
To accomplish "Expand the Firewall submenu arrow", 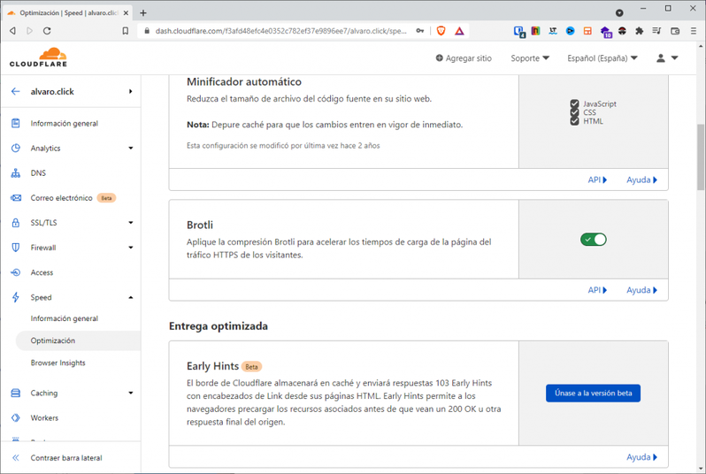I will tap(131, 247).
